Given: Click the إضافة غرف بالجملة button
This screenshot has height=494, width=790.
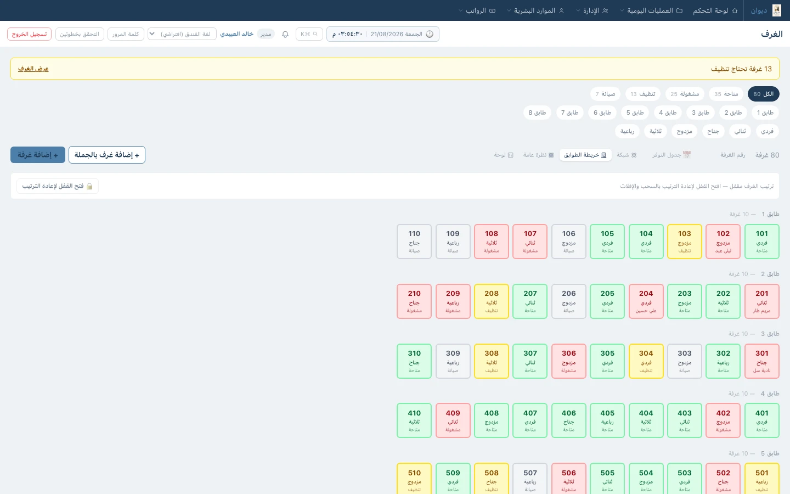Looking at the screenshot, I should pyautogui.click(x=107, y=155).
